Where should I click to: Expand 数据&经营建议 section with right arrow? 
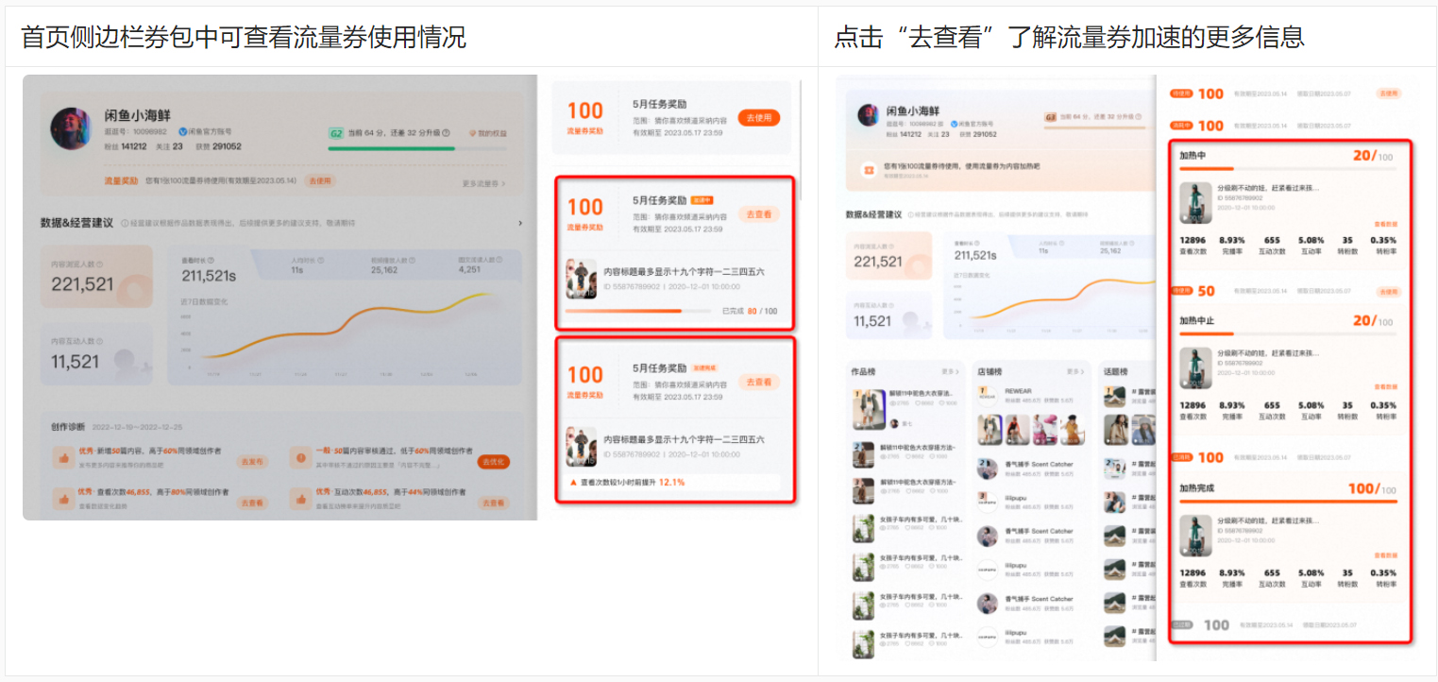(x=519, y=224)
